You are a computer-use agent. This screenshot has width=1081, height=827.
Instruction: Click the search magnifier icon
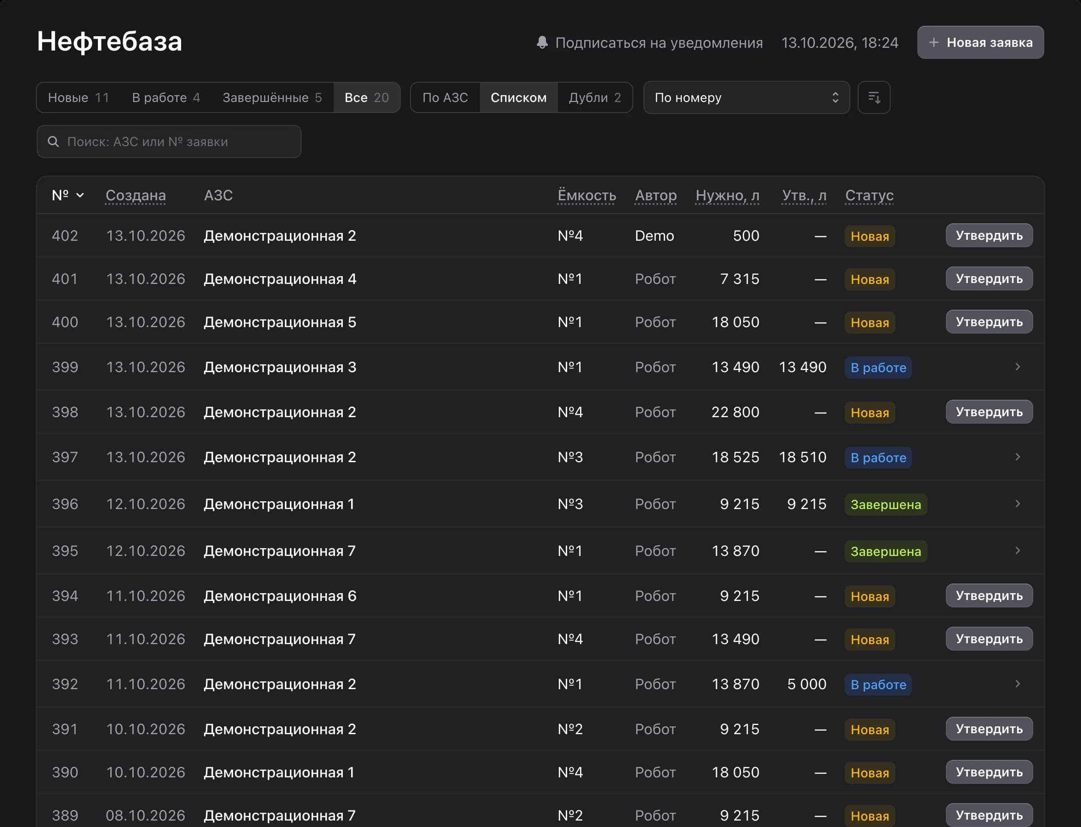point(53,142)
